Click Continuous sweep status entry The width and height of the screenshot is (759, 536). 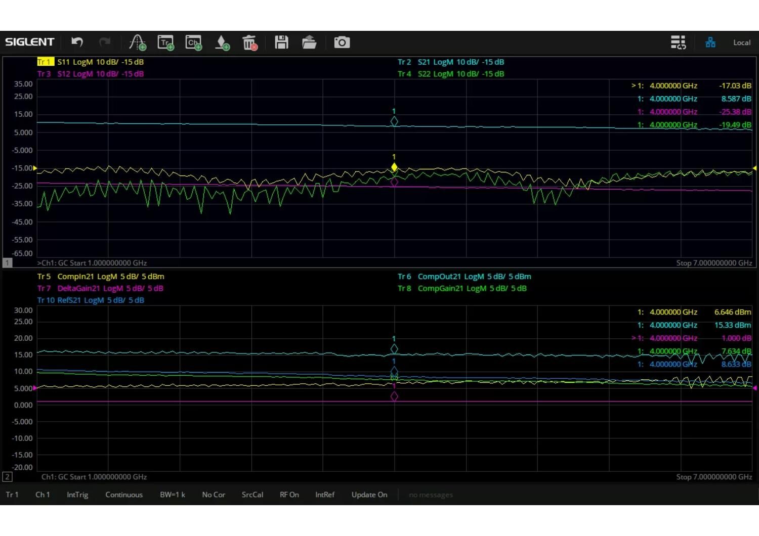click(x=124, y=495)
